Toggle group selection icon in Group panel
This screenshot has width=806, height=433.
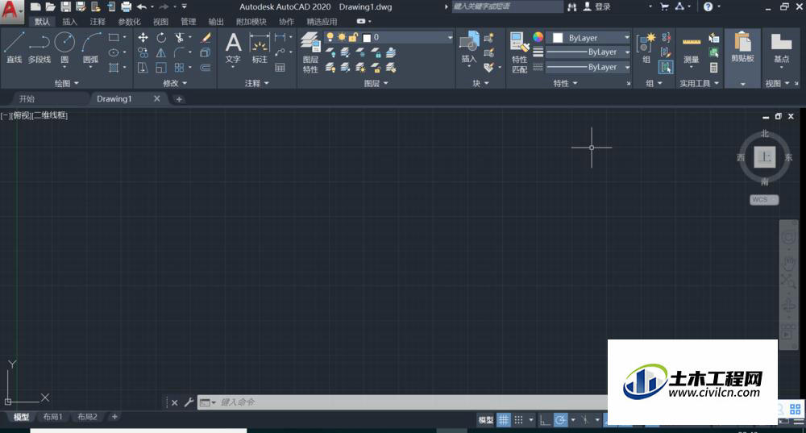coord(666,68)
